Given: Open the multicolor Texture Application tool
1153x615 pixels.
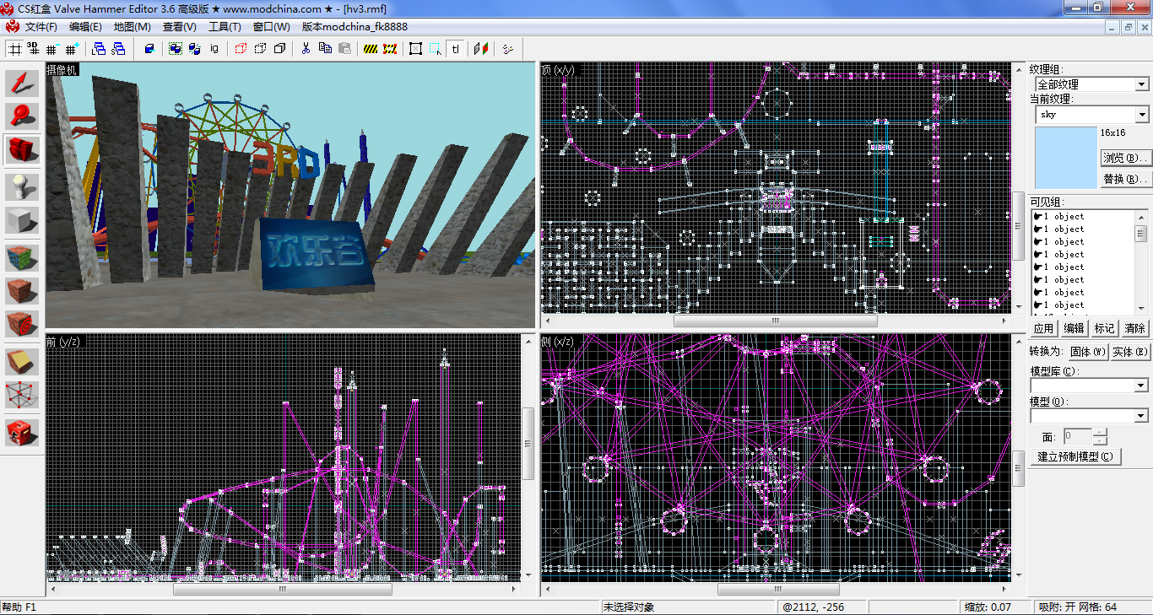Looking at the screenshot, I should click(22, 257).
